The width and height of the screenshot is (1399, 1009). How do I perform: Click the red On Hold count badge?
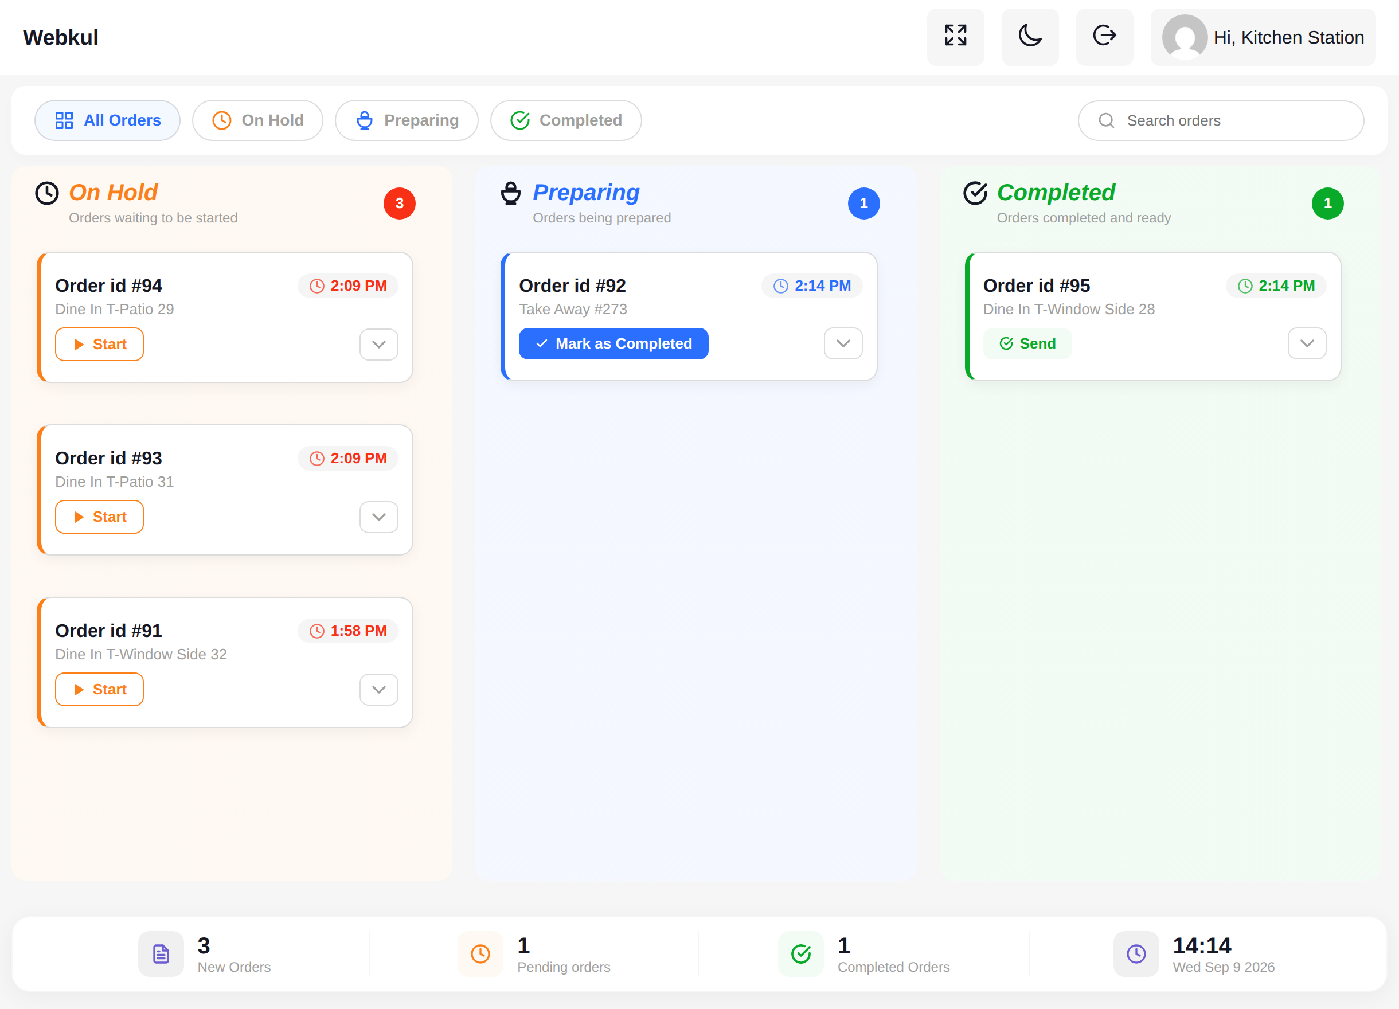400,204
